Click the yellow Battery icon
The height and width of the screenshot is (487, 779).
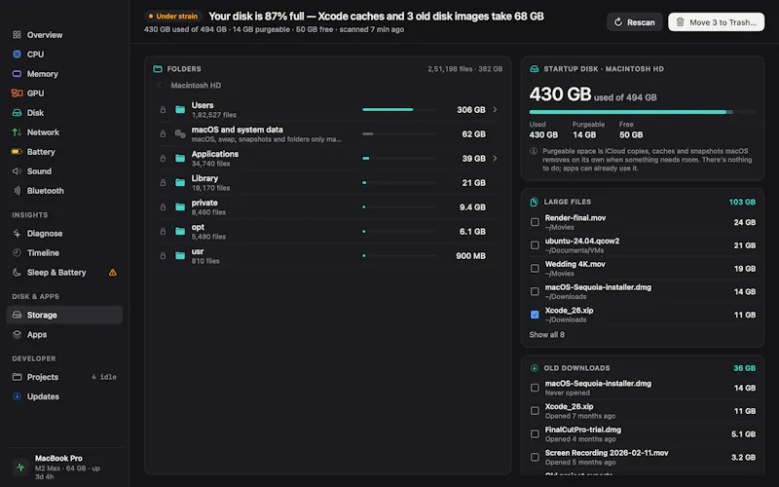17,152
